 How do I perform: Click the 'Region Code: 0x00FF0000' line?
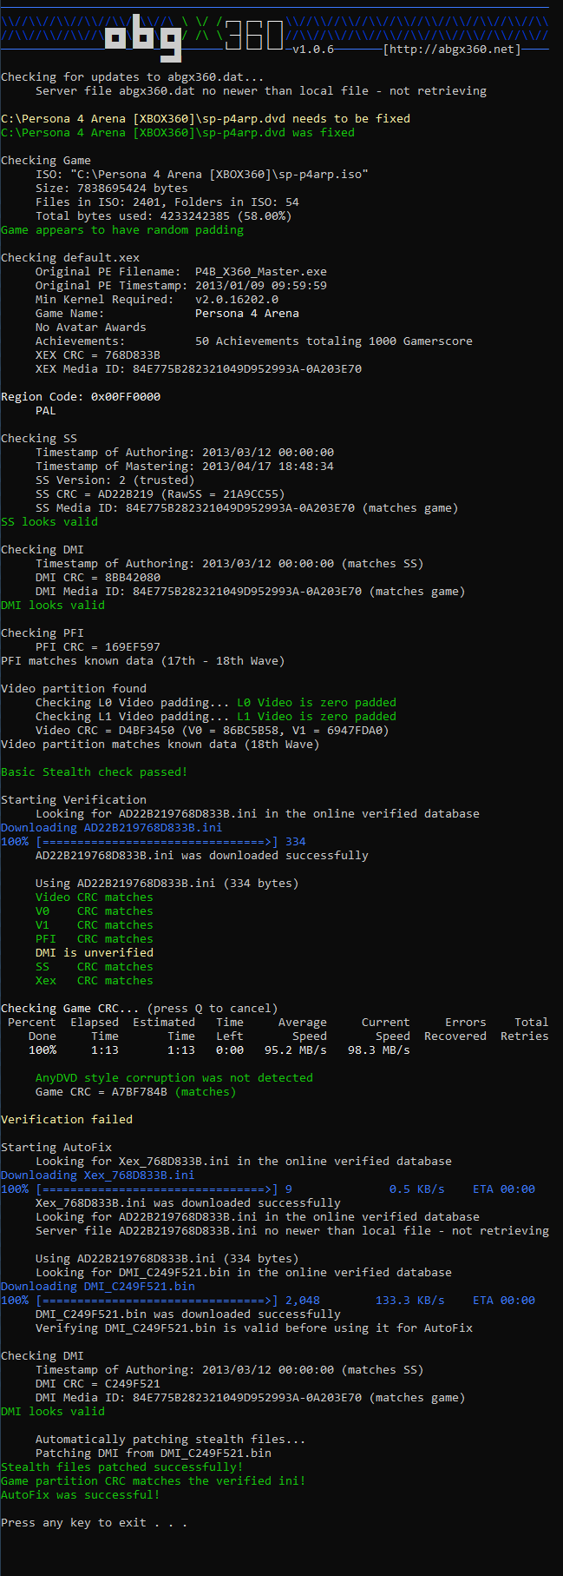coord(81,397)
